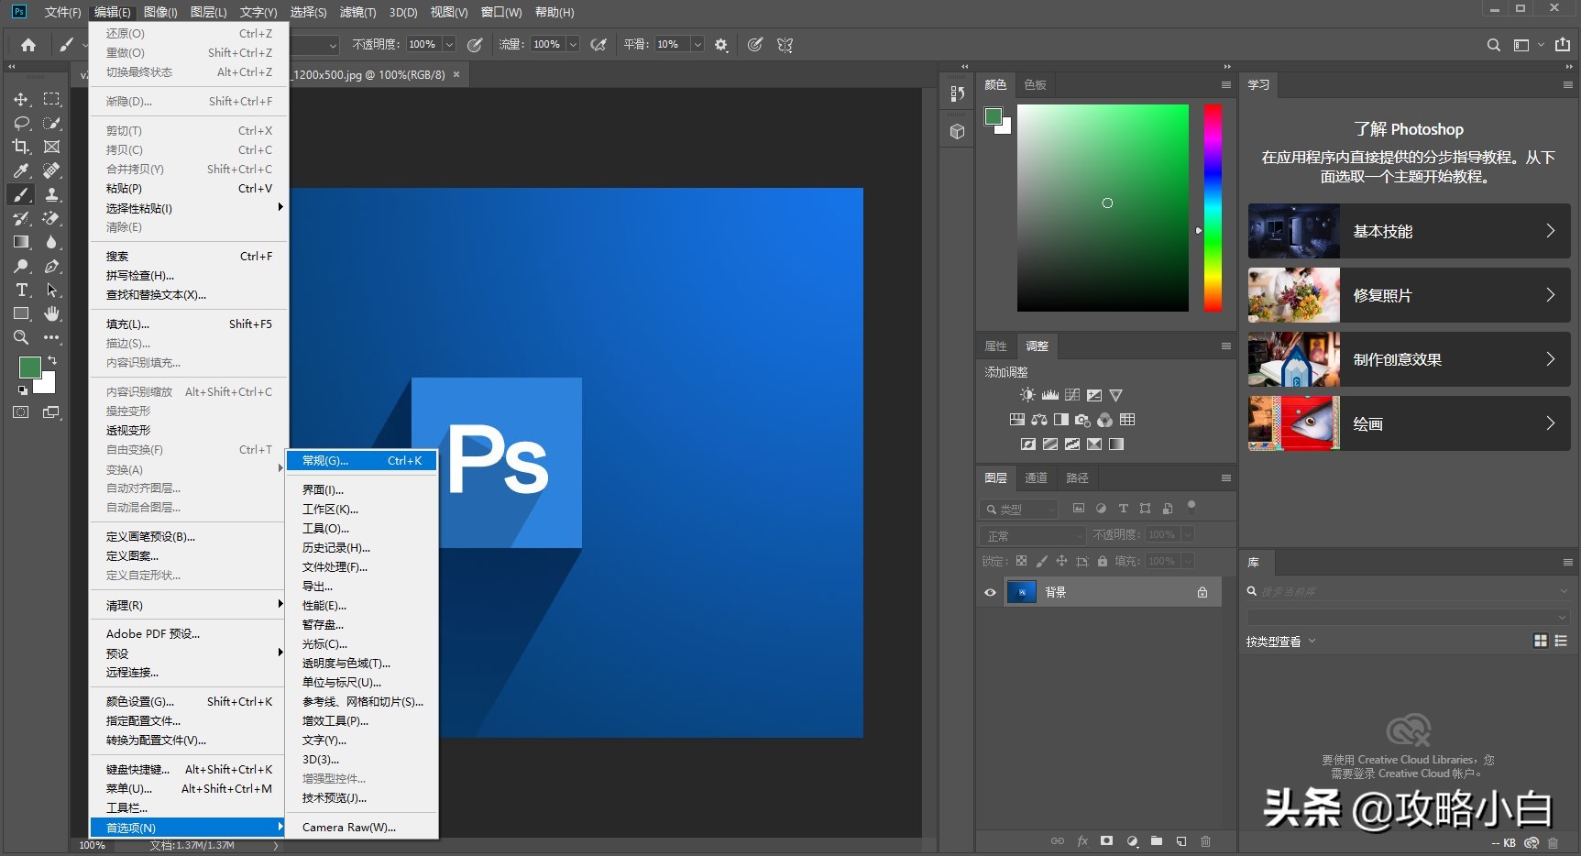Select the Hand tool
This screenshot has height=856, width=1581.
pyautogui.click(x=52, y=313)
